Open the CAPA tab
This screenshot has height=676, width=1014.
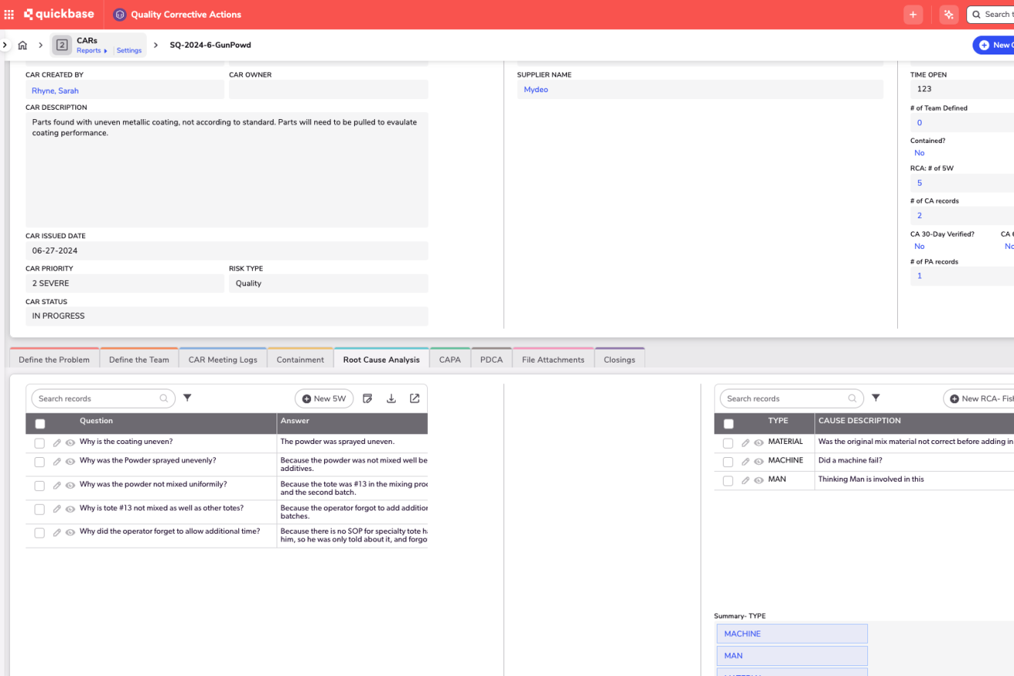pos(449,360)
